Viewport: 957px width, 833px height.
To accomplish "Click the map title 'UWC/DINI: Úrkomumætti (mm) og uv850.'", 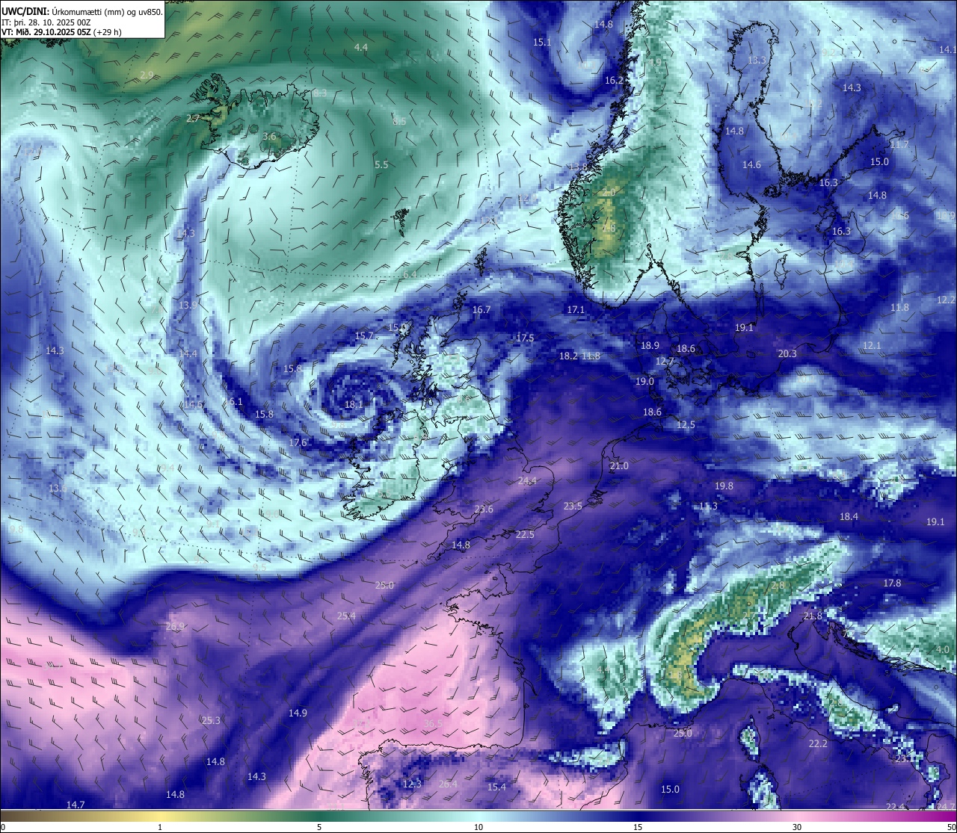I will click(x=82, y=11).
